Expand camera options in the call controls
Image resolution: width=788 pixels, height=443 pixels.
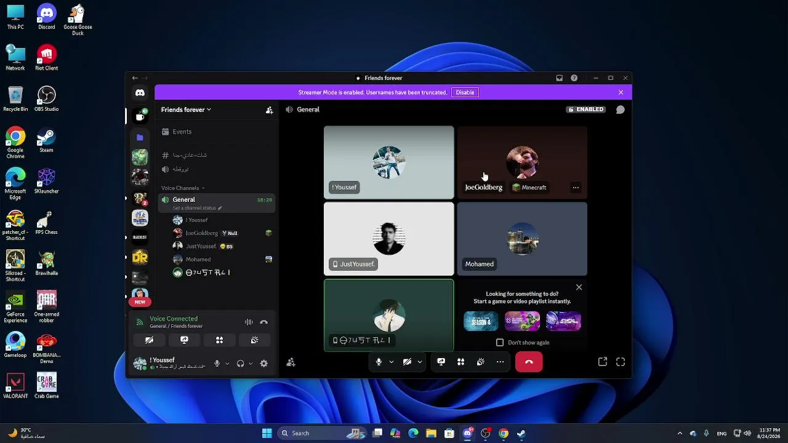(x=419, y=362)
